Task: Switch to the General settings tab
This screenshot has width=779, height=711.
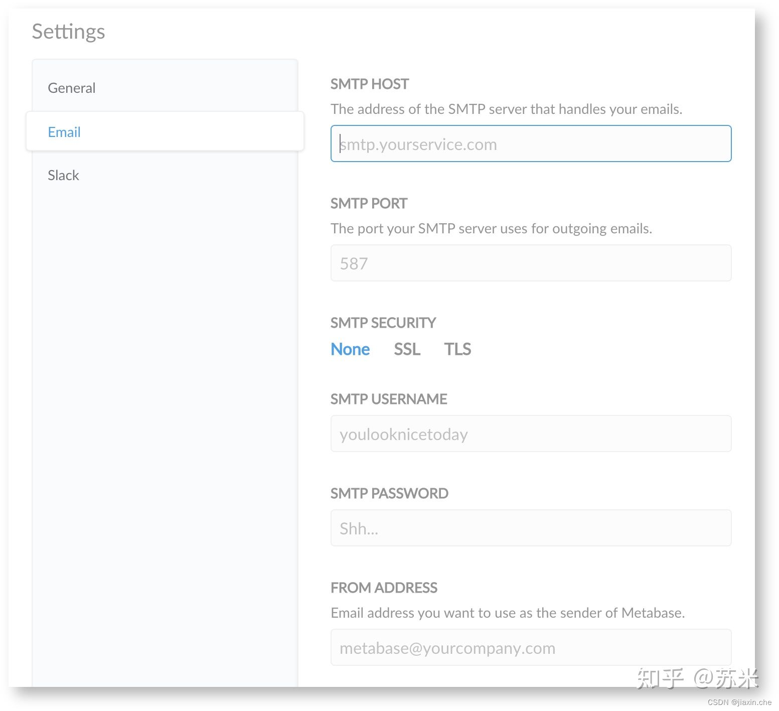Action: click(71, 88)
